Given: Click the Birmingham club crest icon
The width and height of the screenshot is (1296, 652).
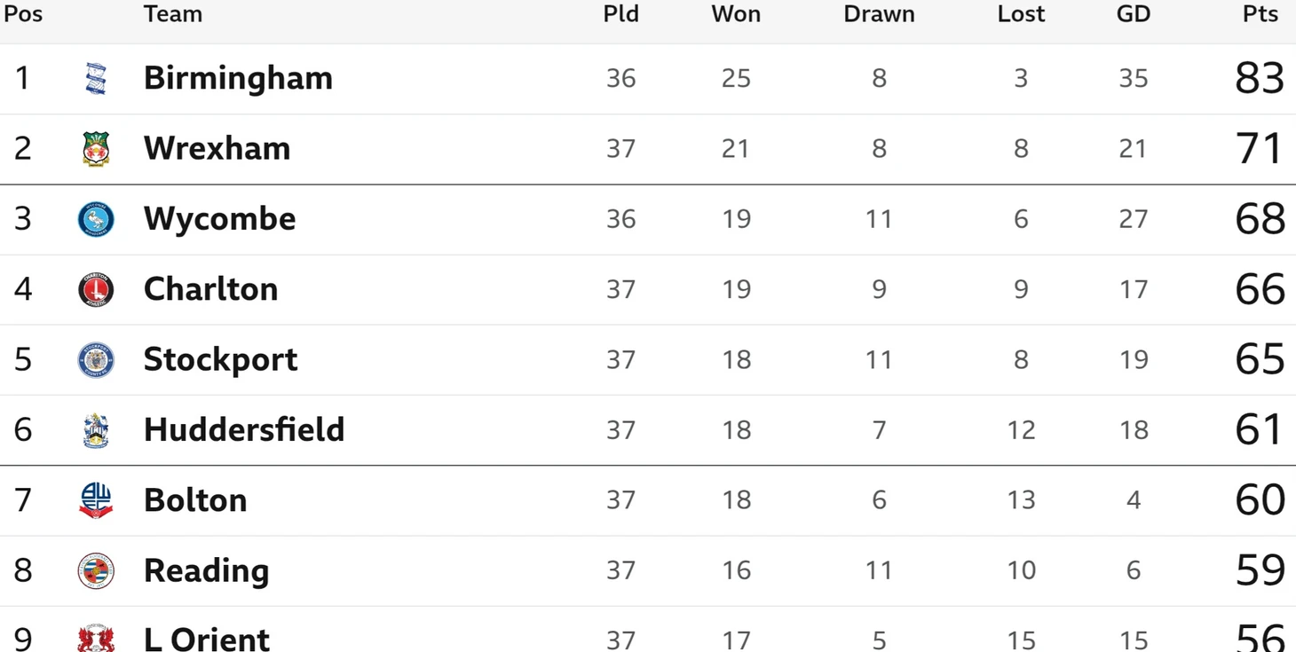Looking at the screenshot, I should pyautogui.click(x=96, y=79).
